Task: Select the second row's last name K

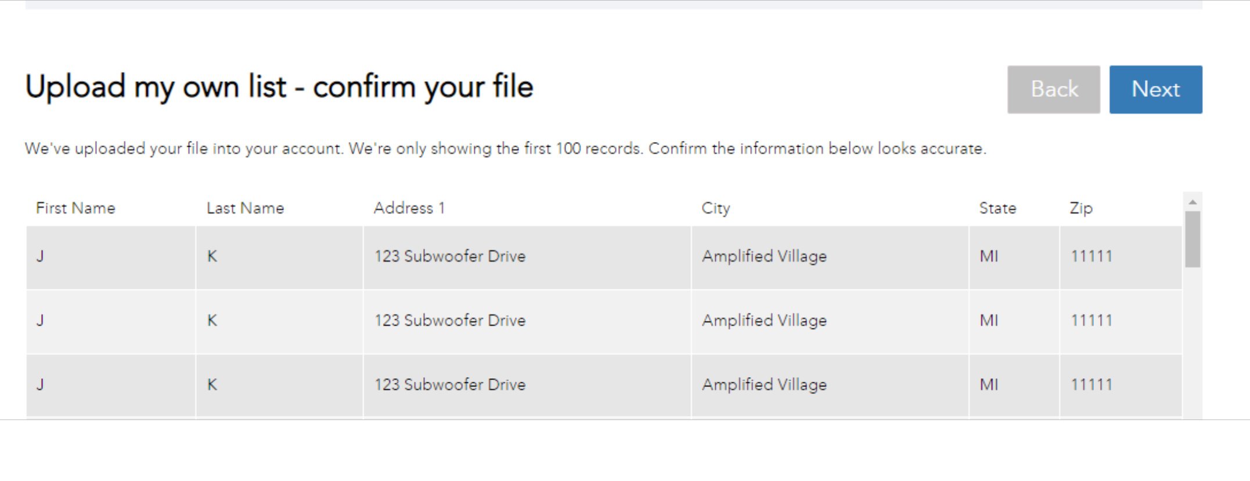Action: coord(212,320)
